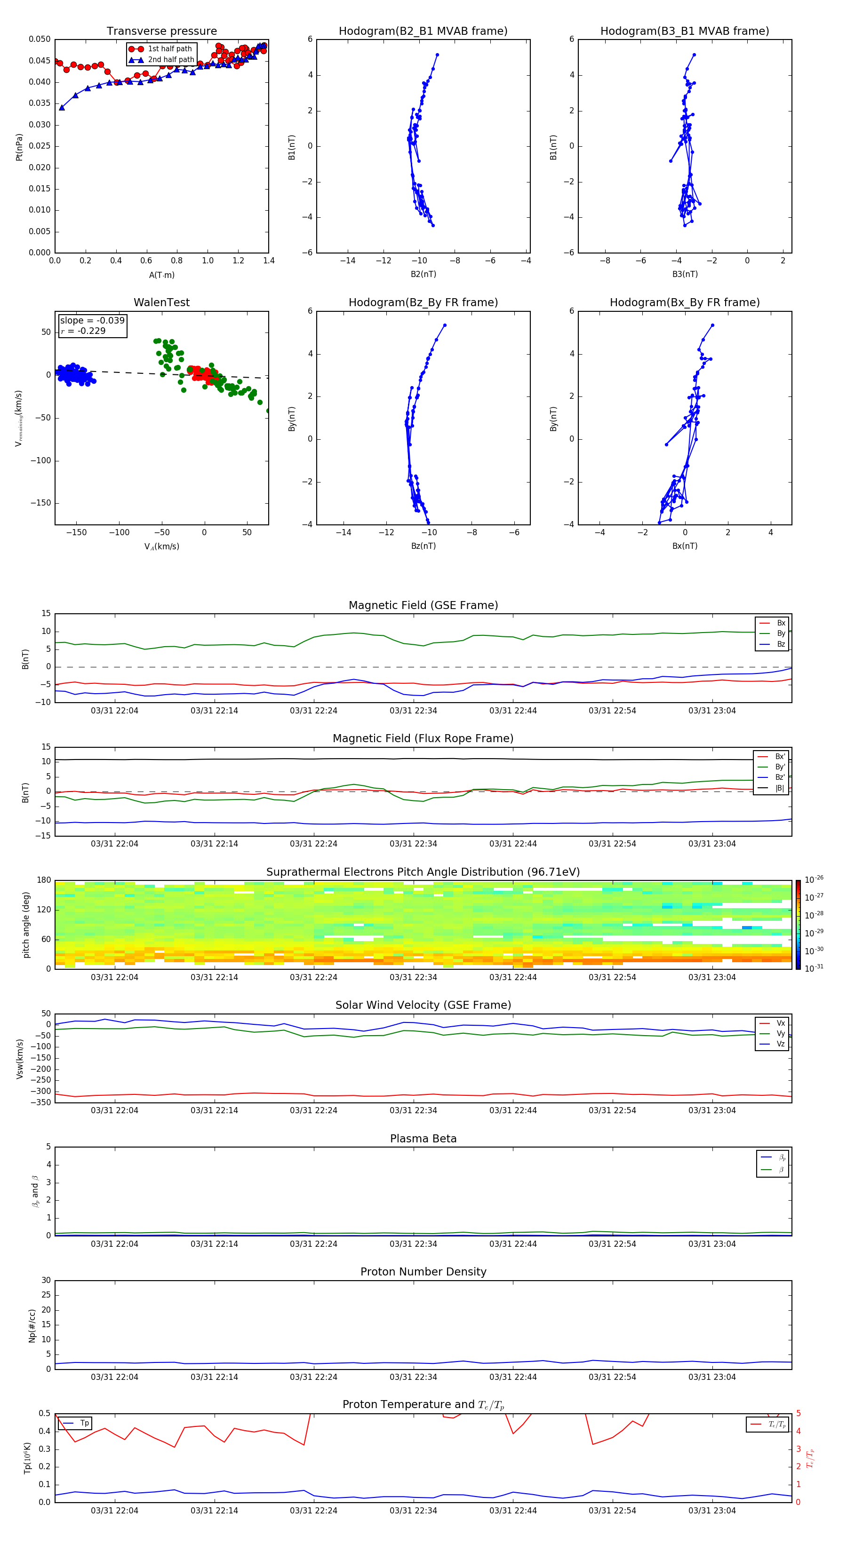
Task: Click the "Magnetic Field (GSE Frame)" title
Action: 423,605
